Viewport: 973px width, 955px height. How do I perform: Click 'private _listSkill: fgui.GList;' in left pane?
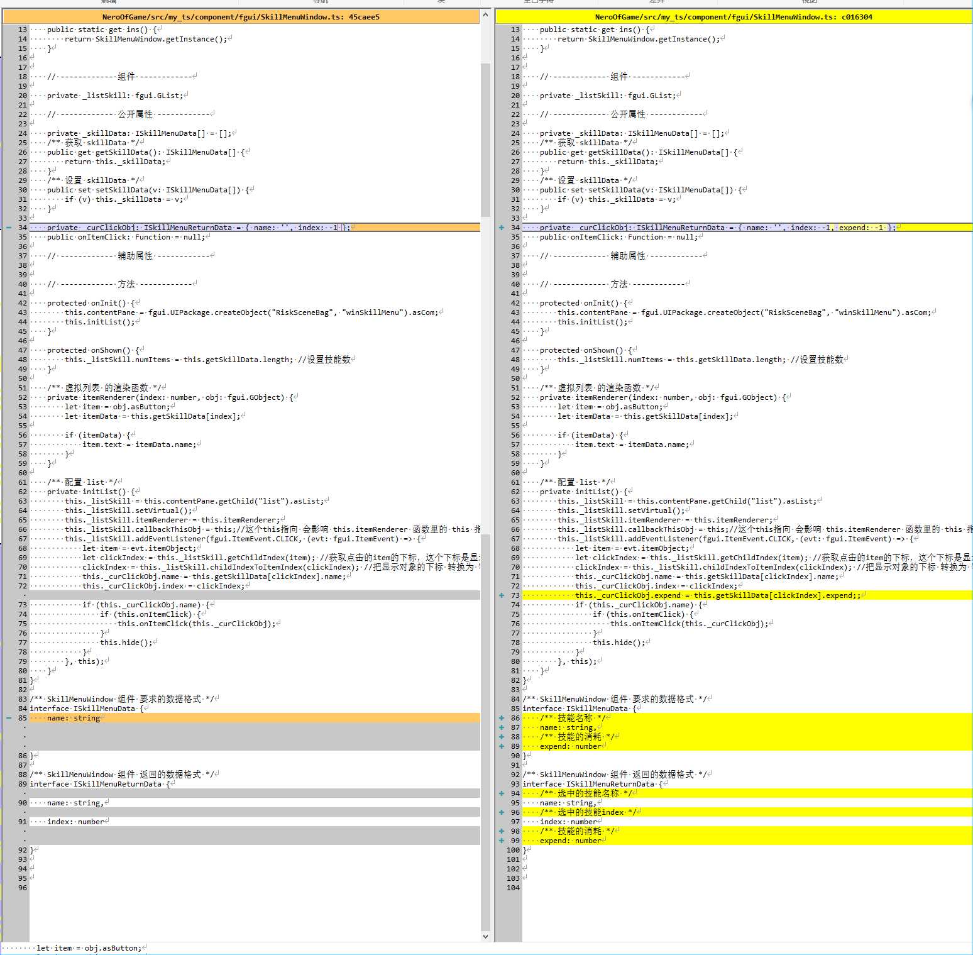[115, 96]
